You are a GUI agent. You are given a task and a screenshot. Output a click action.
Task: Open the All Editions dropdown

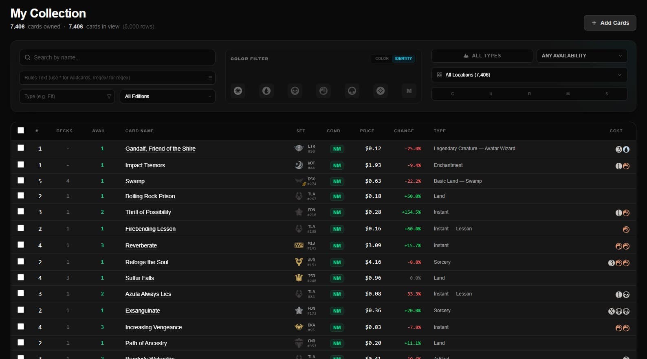[x=167, y=96]
